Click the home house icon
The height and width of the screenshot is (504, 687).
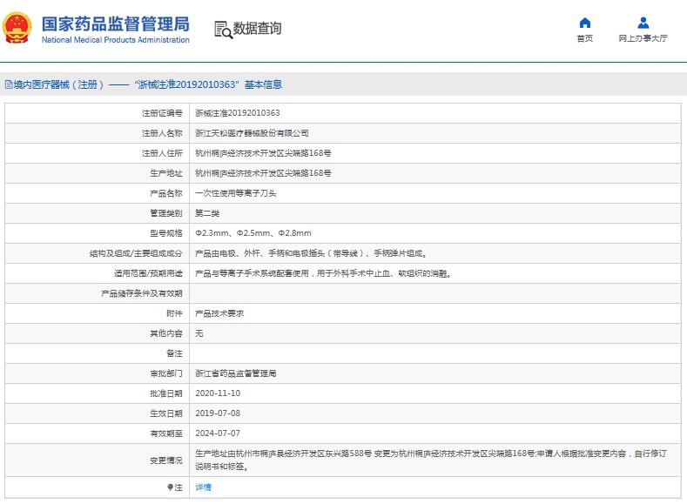[x=584, y=23]
